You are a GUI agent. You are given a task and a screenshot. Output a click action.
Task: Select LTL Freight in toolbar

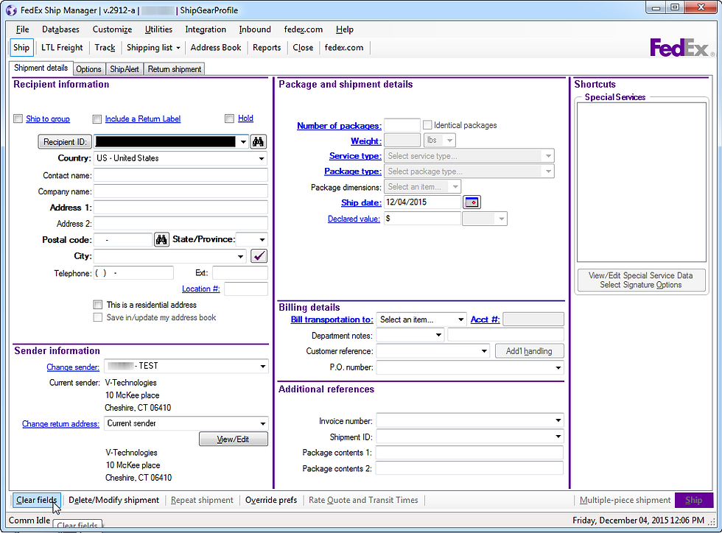coord(62,47)
